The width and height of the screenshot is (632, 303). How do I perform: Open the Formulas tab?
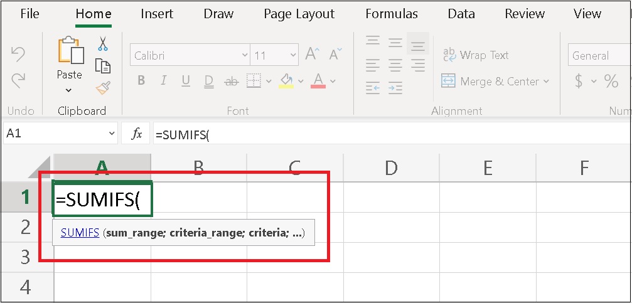(x=391, y=14)
